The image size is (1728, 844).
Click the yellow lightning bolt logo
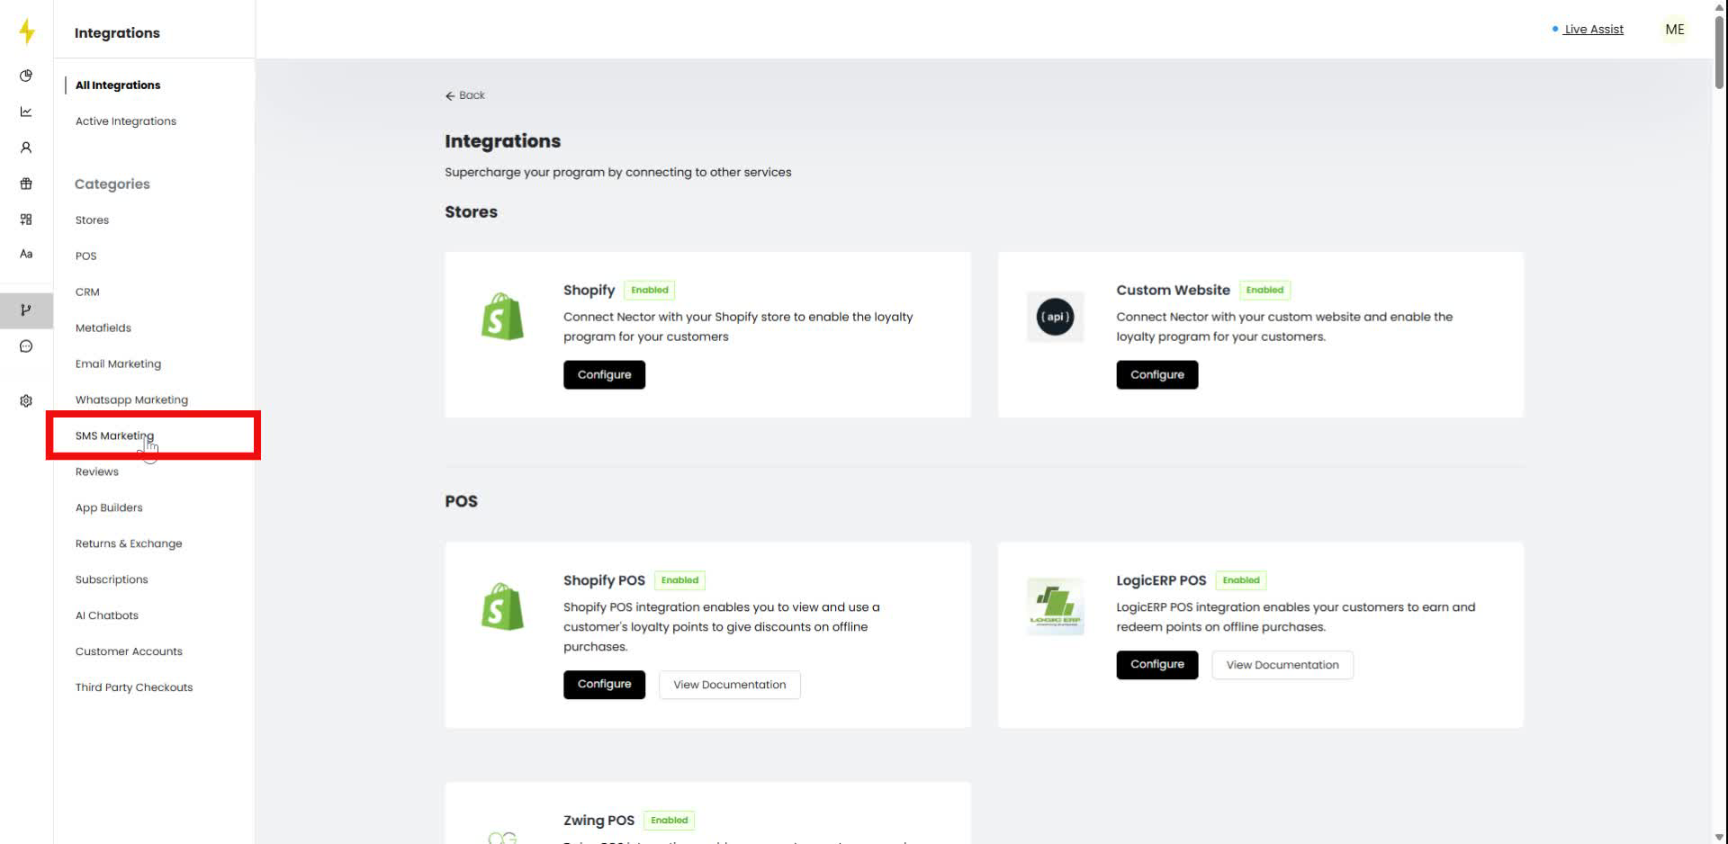[27, 31]
